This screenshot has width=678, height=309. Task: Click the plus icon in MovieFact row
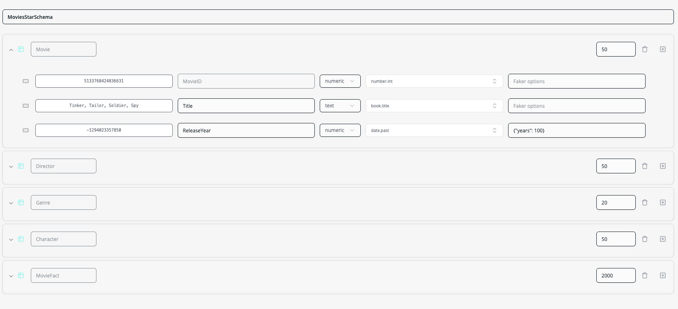pos(663,275)
